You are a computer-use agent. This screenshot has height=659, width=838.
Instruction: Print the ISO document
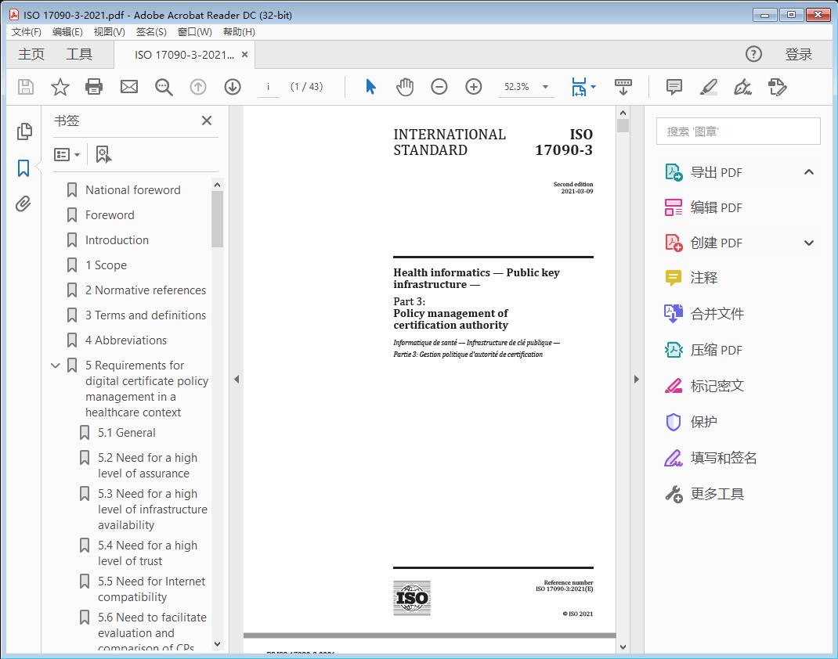point(94,87)
